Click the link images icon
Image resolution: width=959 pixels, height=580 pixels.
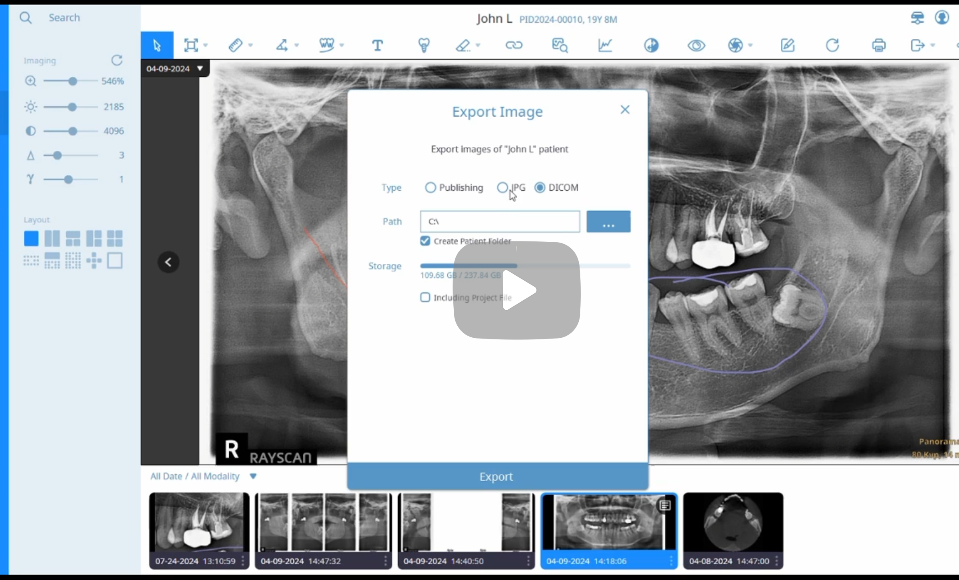[514, 45]
